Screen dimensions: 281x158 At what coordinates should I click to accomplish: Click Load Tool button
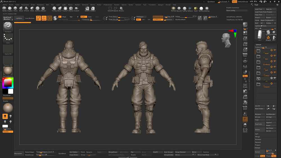click(260, 9)
